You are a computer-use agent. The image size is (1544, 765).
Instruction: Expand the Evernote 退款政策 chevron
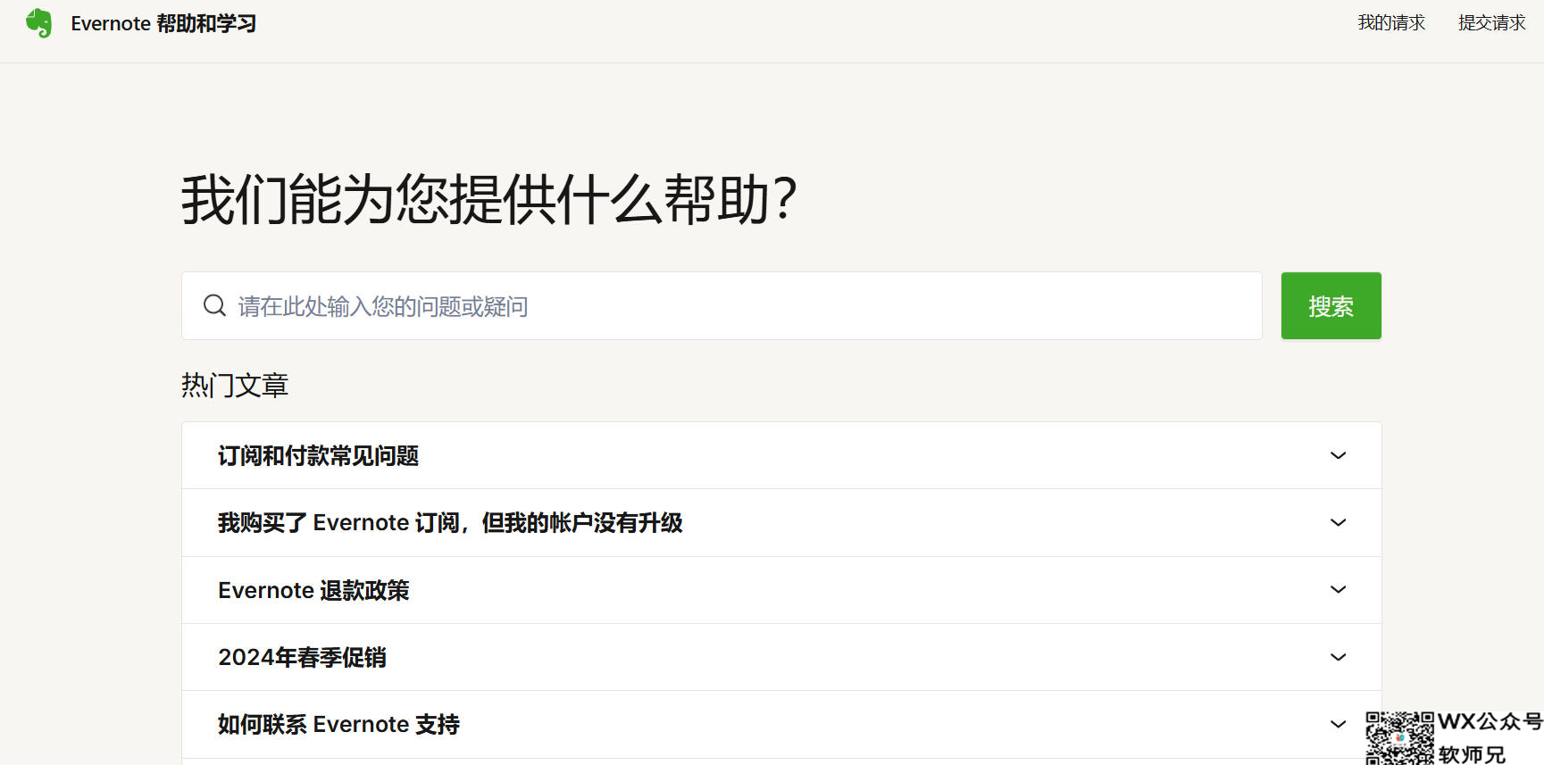(1338, 589)
